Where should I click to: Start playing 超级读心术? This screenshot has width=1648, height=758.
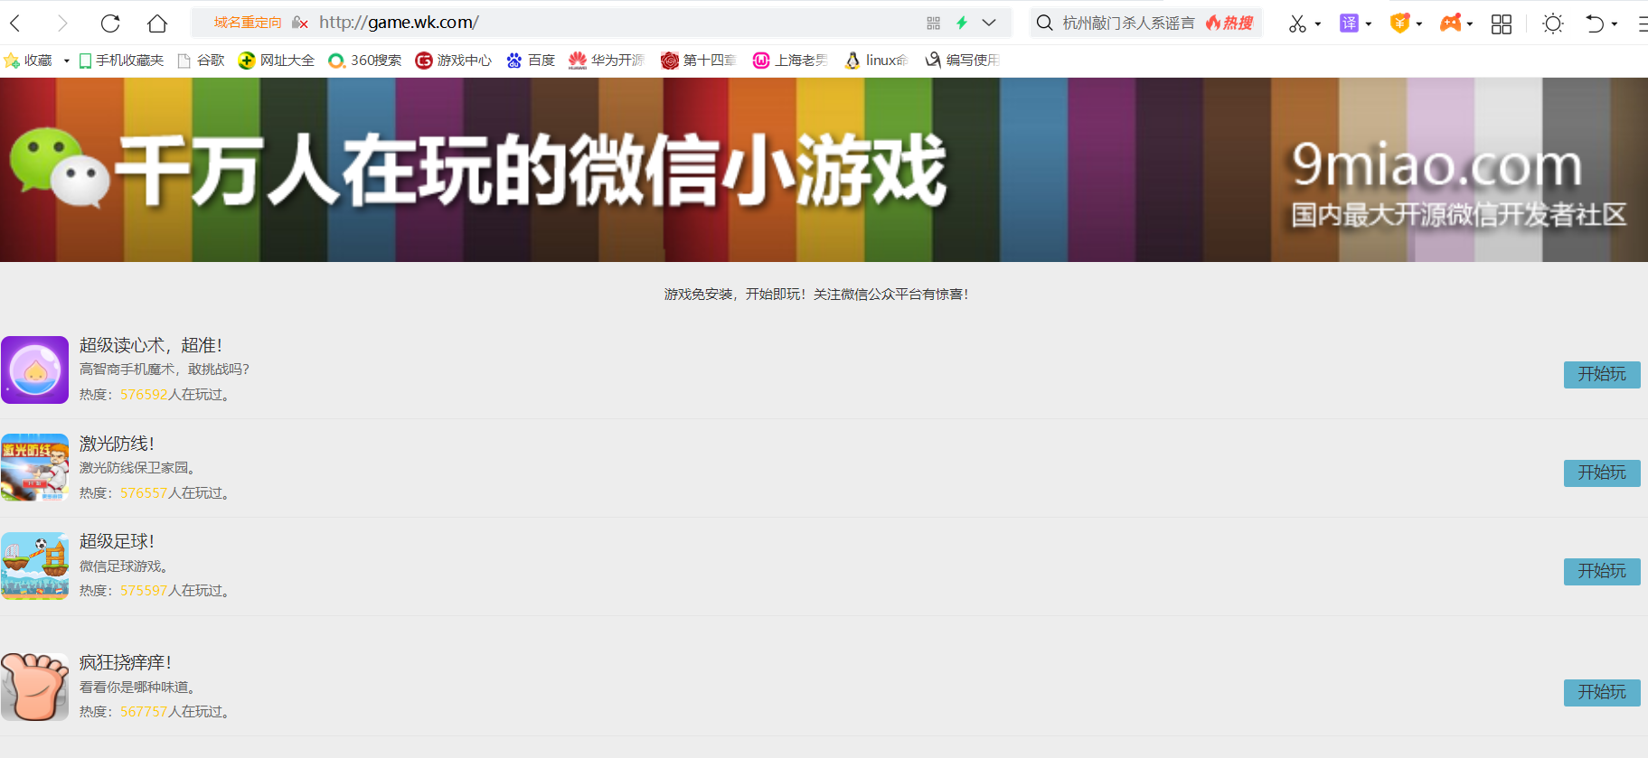(x=1602, y=374)
